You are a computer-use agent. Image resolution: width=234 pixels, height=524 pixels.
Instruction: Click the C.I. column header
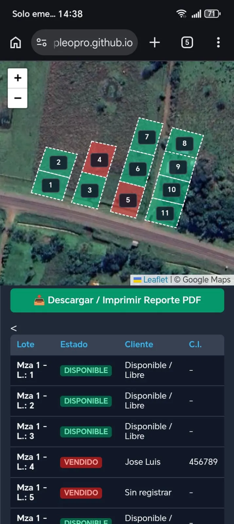195,345
